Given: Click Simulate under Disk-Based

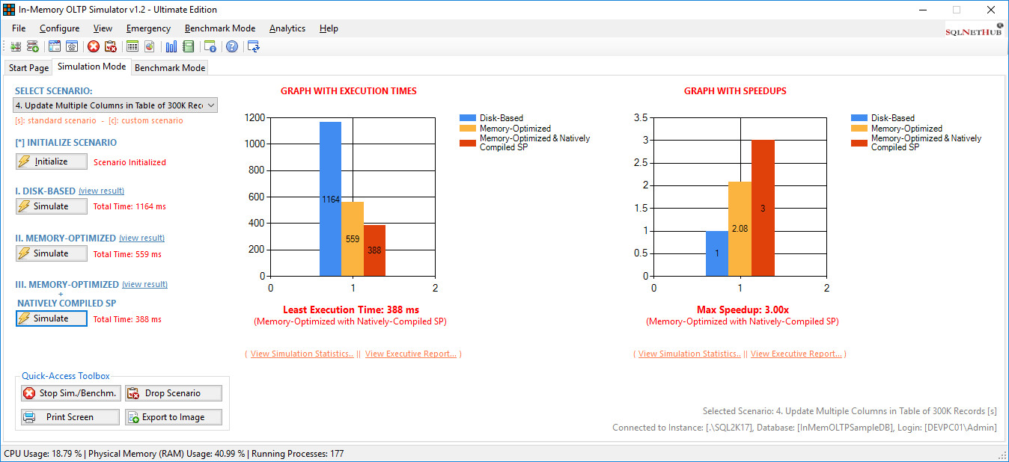Looking at the screenshot, I should (x=51, y=206).
